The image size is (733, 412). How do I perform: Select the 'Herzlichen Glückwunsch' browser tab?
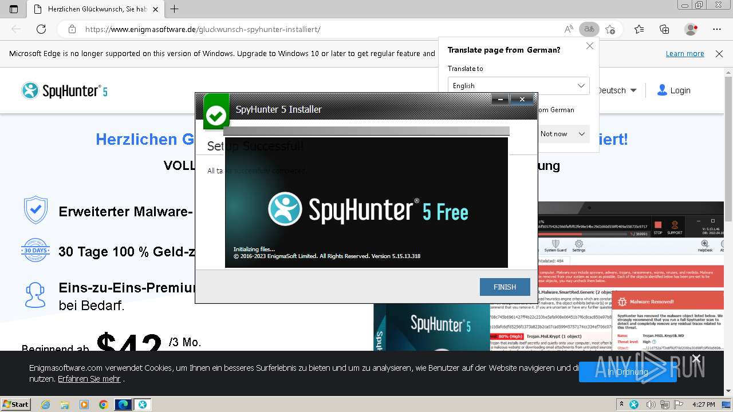(x=96, y=9)
